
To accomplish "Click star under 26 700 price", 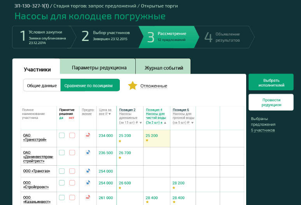I will (120, 158).
